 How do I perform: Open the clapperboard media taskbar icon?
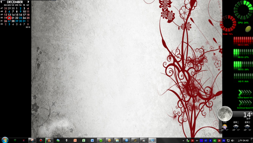tap(143, 140)
